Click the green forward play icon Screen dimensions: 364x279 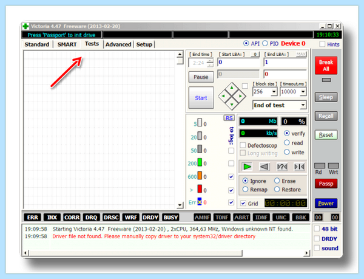click(247, 167)
